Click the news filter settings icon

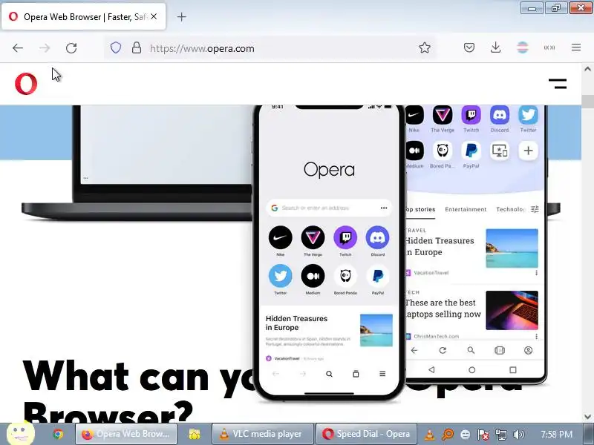(x=535, y=209)
